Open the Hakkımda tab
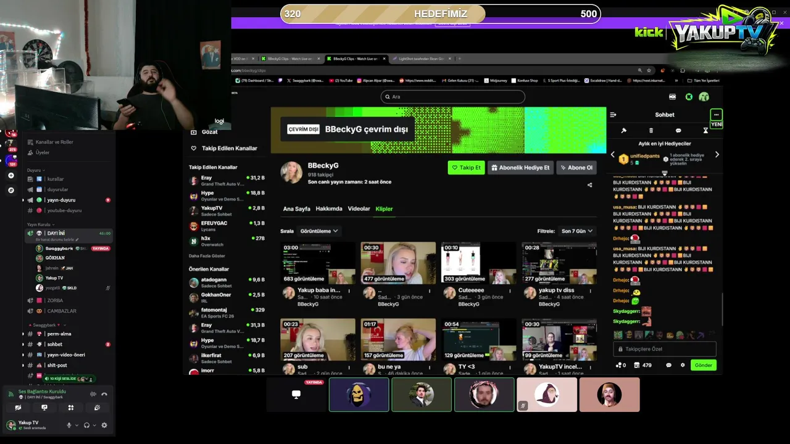The width and height of the screenshot is (790, 444). (x=329, y=208)
